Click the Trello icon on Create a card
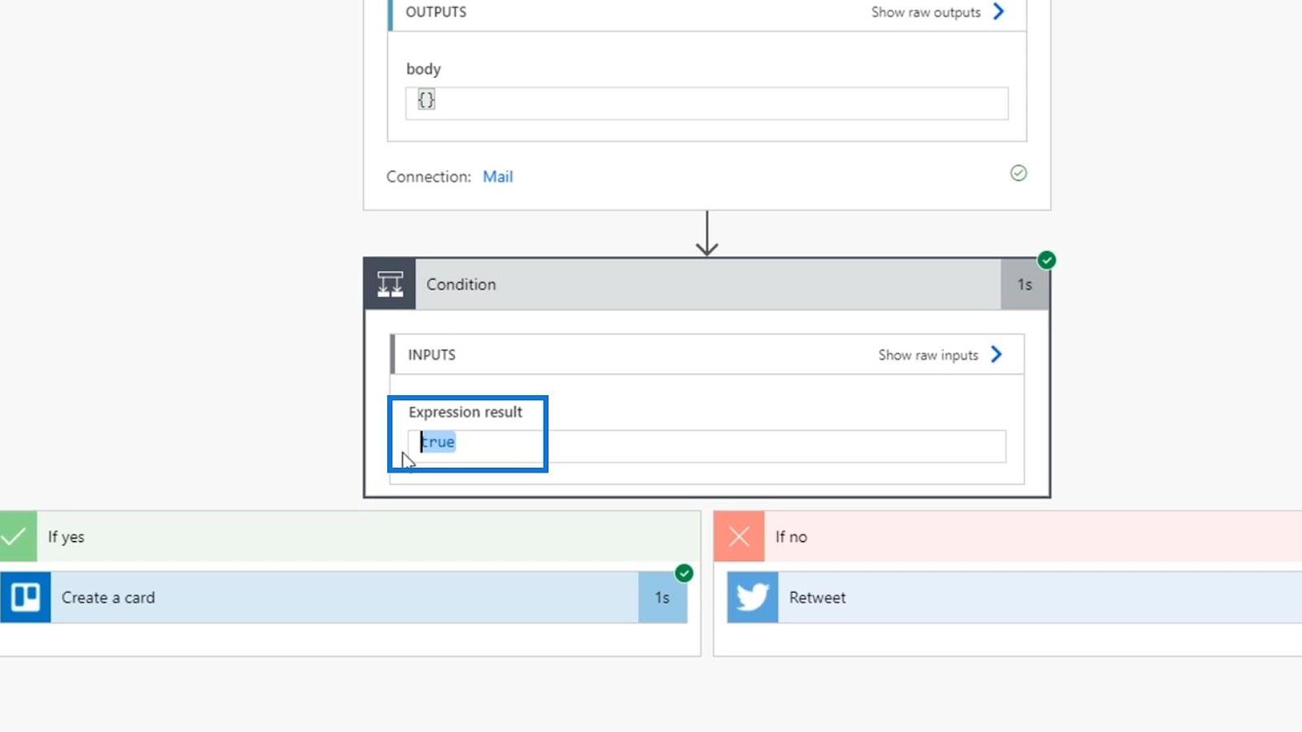 (25, 597)
